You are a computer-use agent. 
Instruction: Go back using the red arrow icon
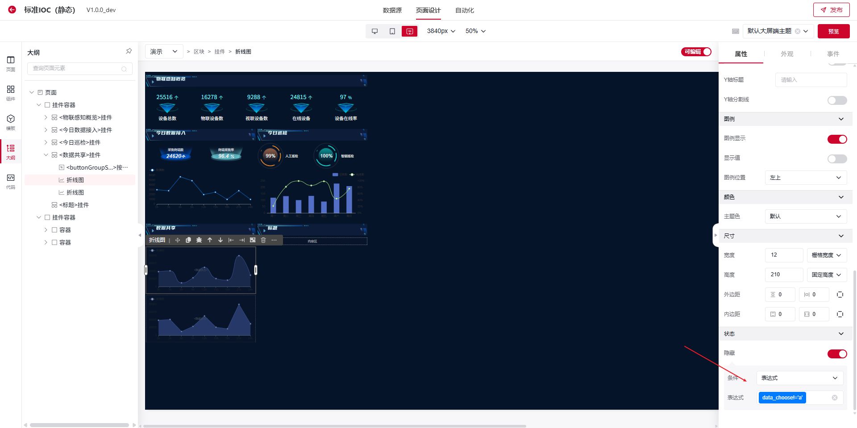coord(12,10)
